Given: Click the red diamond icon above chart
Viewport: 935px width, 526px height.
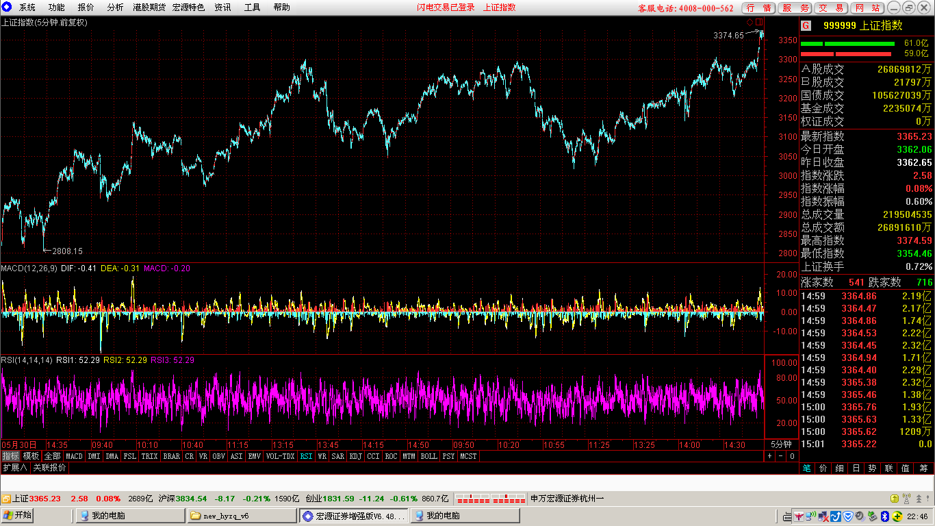Looking at the screenshot, I should tap(750, 22).
